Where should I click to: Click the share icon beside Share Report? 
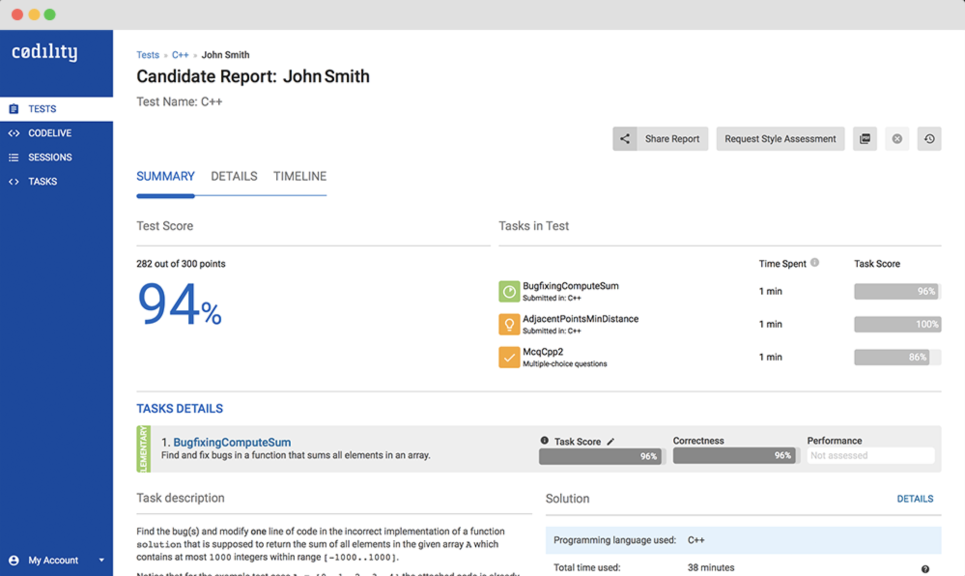coord(624,139)
